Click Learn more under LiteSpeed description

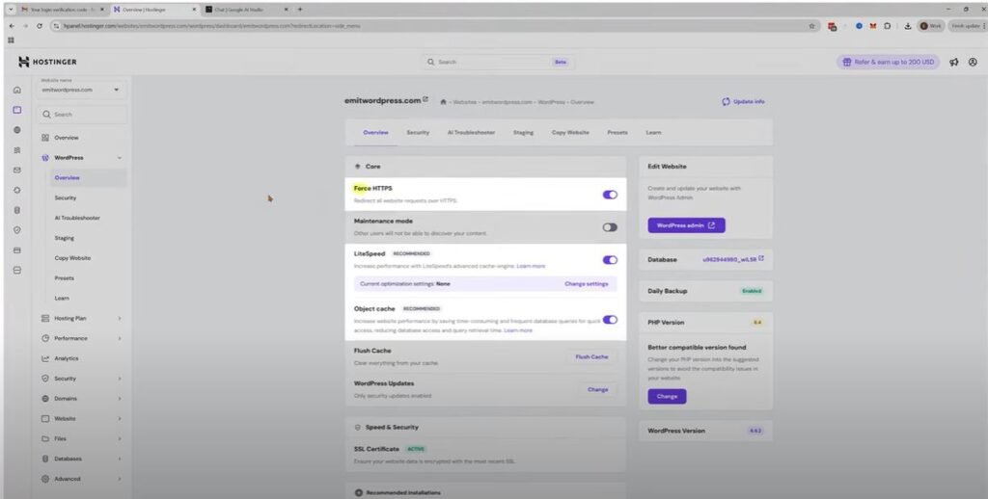click(532, 266)
